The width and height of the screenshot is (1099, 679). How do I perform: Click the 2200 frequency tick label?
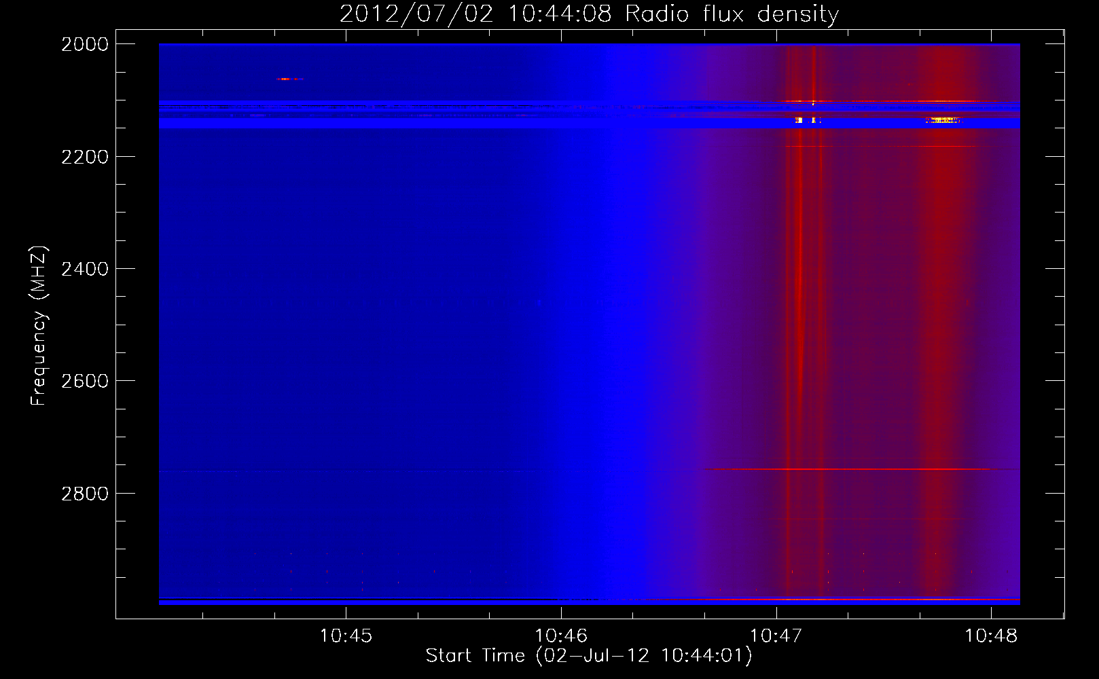[85, 157]
